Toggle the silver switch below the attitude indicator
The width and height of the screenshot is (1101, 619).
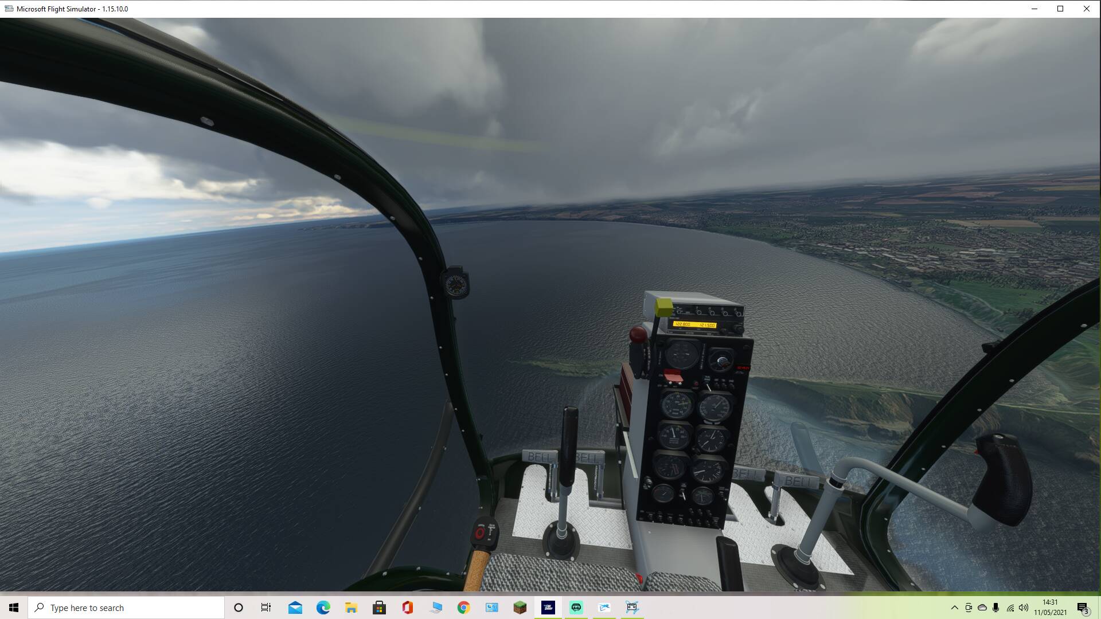[x=709, y=387]
